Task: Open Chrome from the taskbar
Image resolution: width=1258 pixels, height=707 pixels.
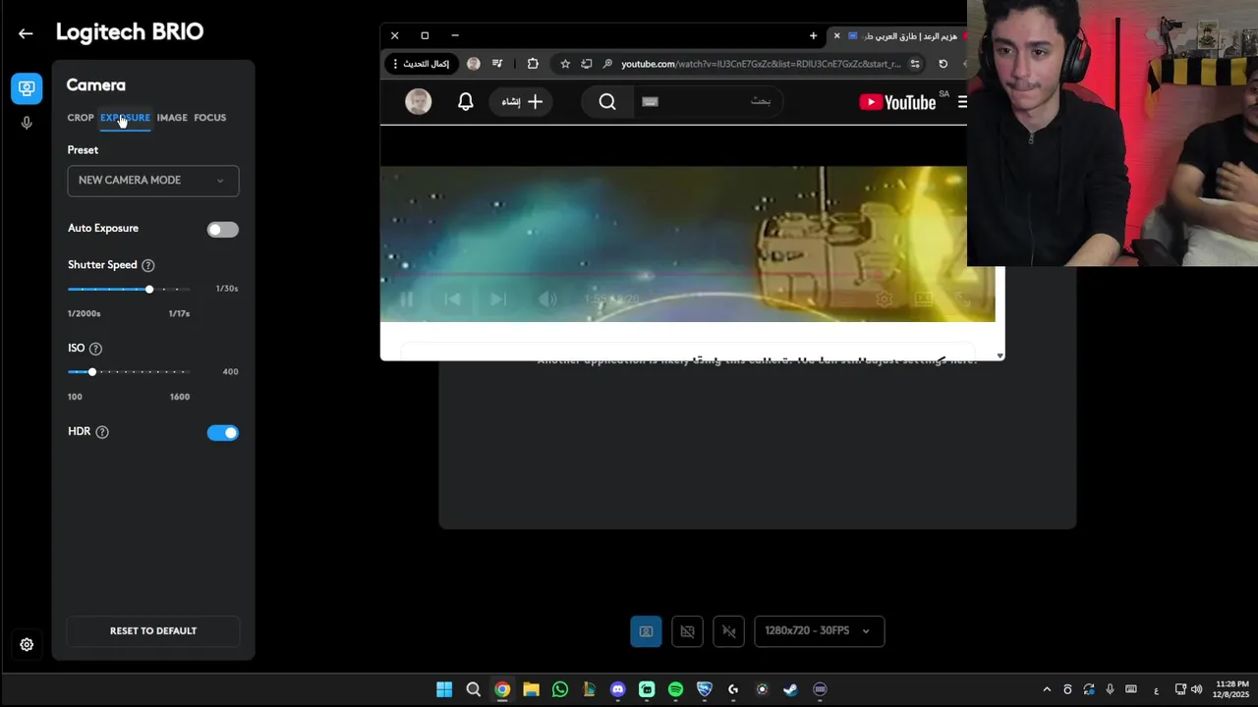Action: coord(502,689)
